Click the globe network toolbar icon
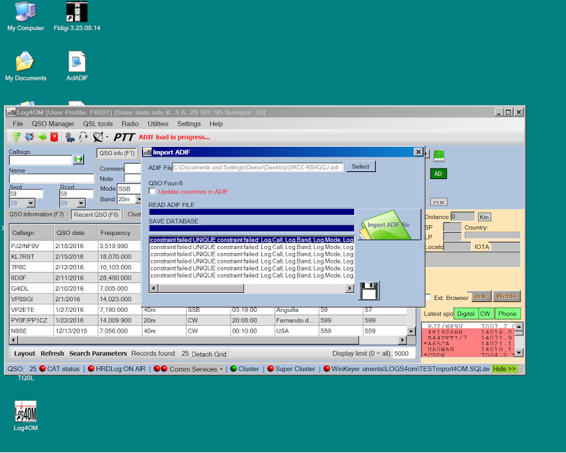The height and width of the screenshot is (453, 566). point(29,137)
